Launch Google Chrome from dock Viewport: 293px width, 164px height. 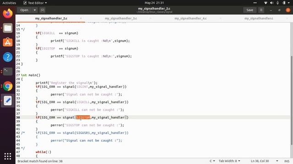click(8, 86)
